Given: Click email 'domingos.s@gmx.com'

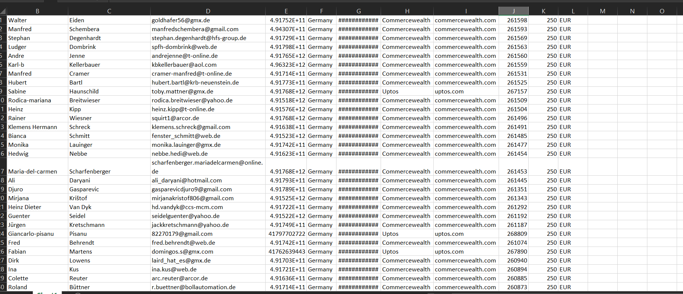Looking at the screenshot, I should [x=208, y=251].
